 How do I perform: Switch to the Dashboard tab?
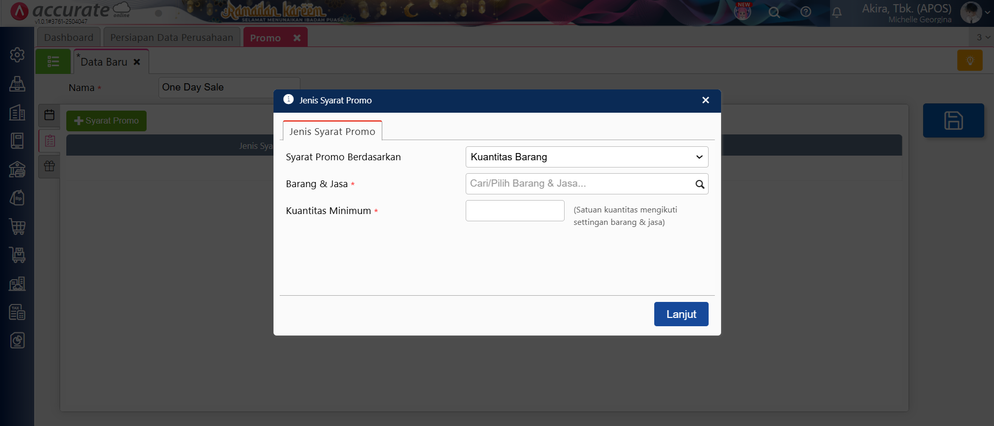(x=69, y=38)
